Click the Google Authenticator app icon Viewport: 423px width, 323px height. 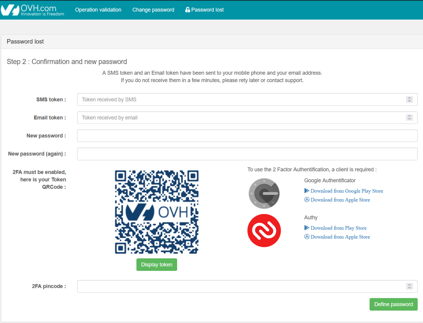pos(264,193)
